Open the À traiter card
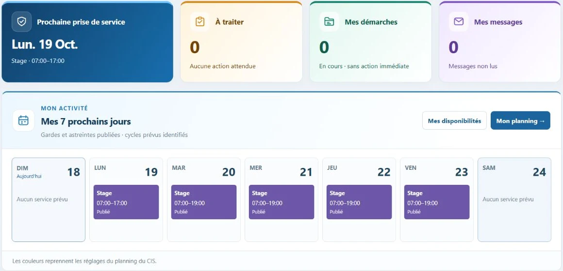 point(241,42)
